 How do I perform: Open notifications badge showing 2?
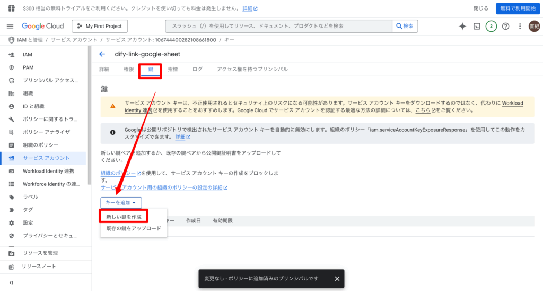[491, 26]
